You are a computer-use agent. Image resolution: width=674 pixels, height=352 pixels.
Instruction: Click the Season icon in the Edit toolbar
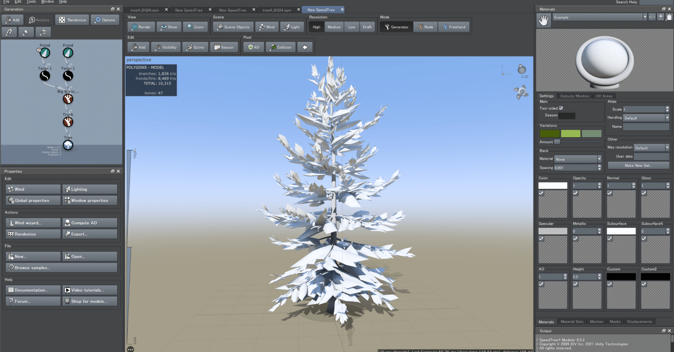click(x=224, y=47)
